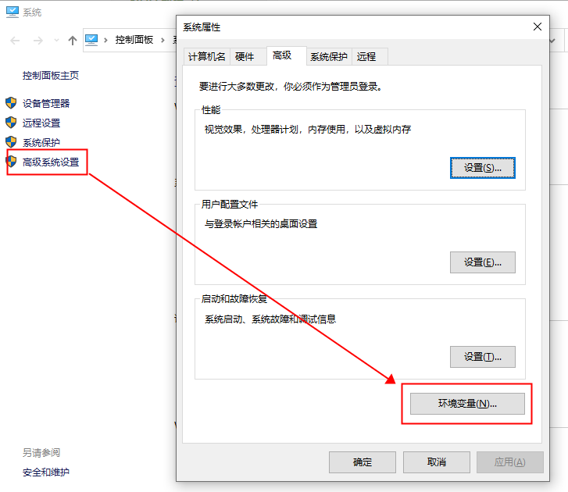Screen dimensions: 568x492
Task: Click the 系统属性 dialog title
Action: 202,27
